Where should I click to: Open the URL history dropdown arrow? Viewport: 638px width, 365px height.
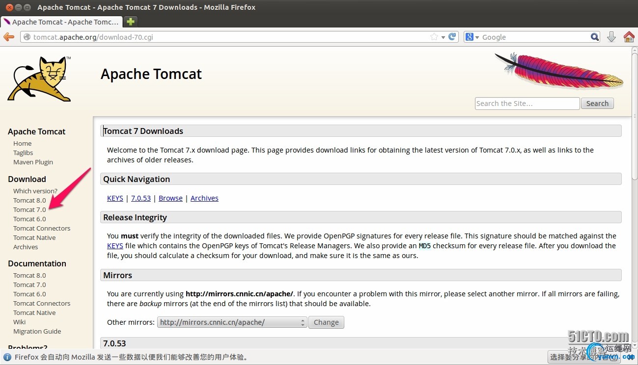pyautogui.click(x=443, y=37)
